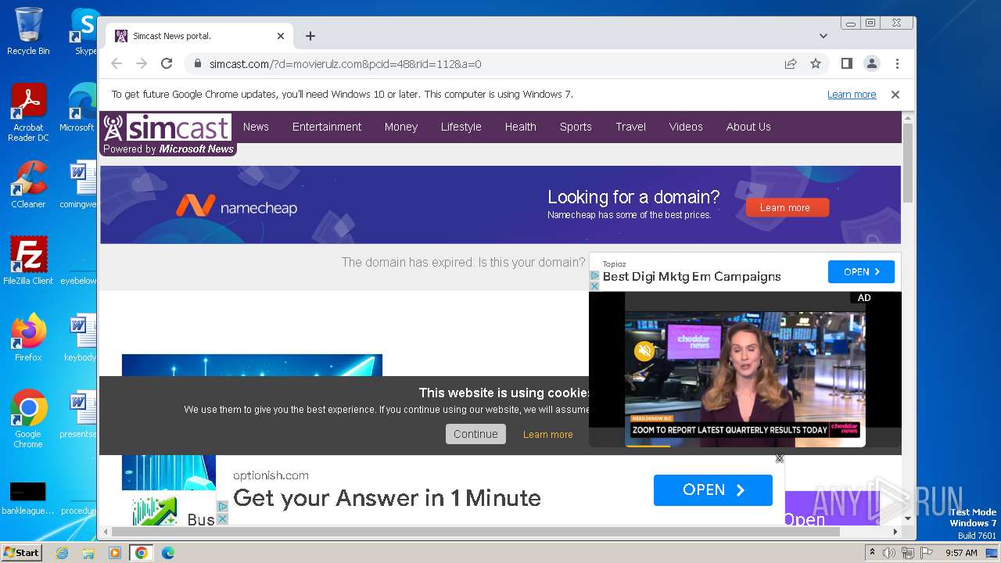Open Best Digi Mktg Em Campaigns ad
Screen dimensions: 1001x563
[692, 277]
